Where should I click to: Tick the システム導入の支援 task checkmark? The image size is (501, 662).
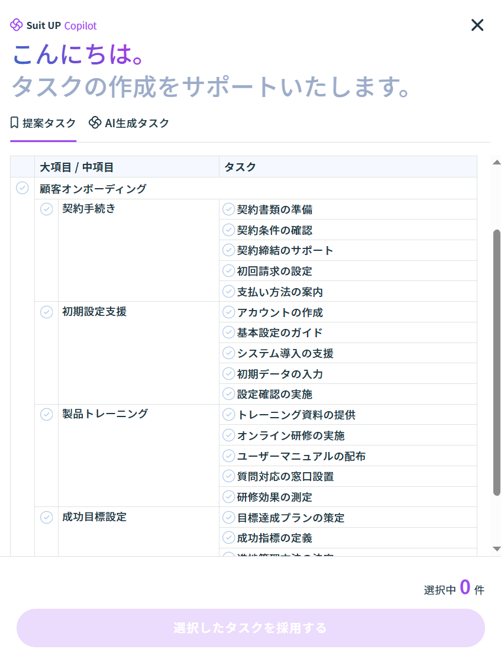click(229, 353)
